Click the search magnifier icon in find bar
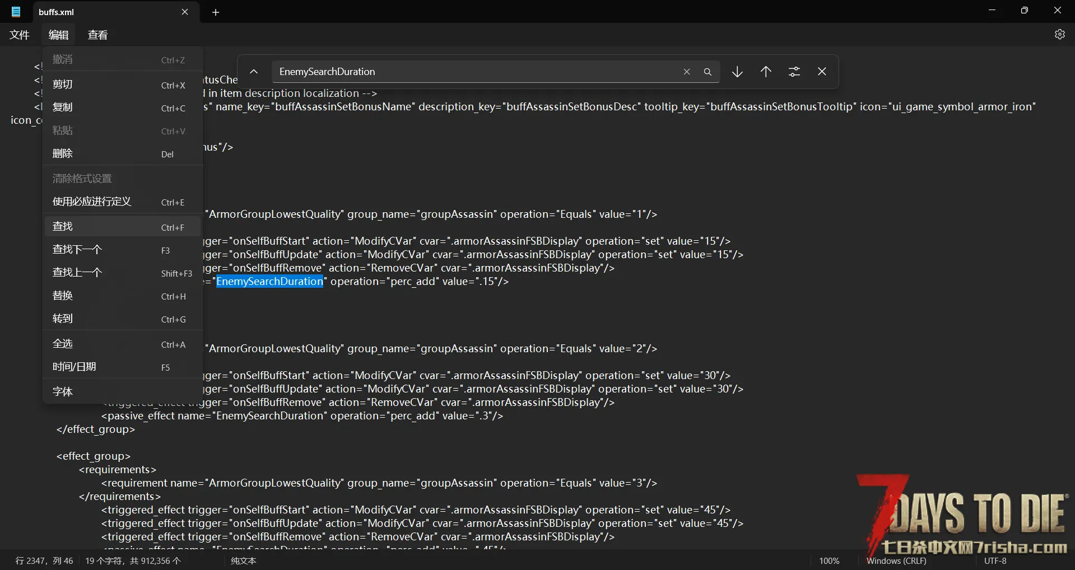The height and width of the screenshot is (570, 1075). (x=708, y=72)
